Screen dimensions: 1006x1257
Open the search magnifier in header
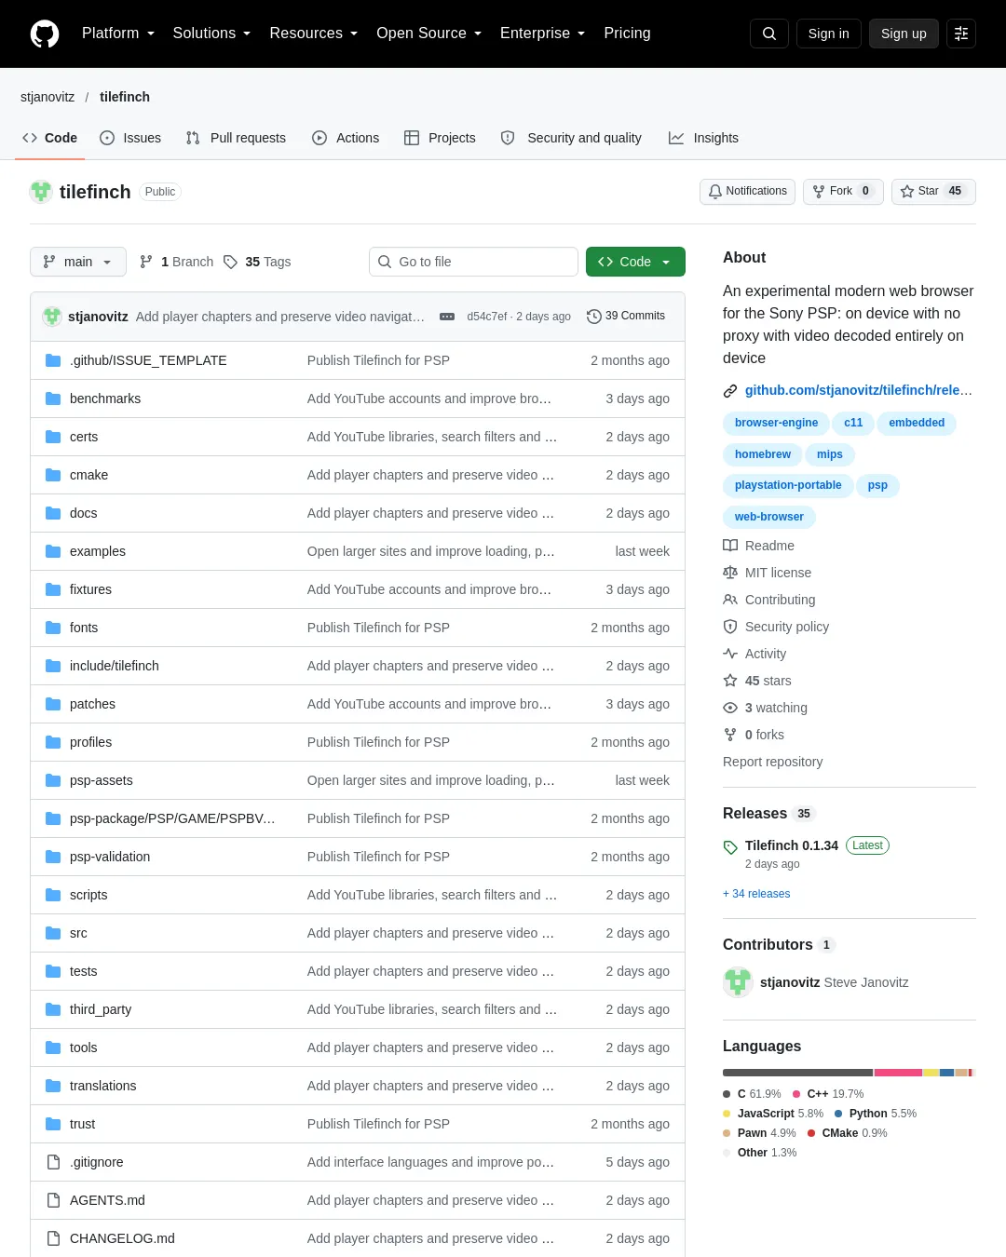coord(769,34)
